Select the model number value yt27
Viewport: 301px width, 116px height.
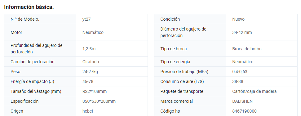coord(86,19)
